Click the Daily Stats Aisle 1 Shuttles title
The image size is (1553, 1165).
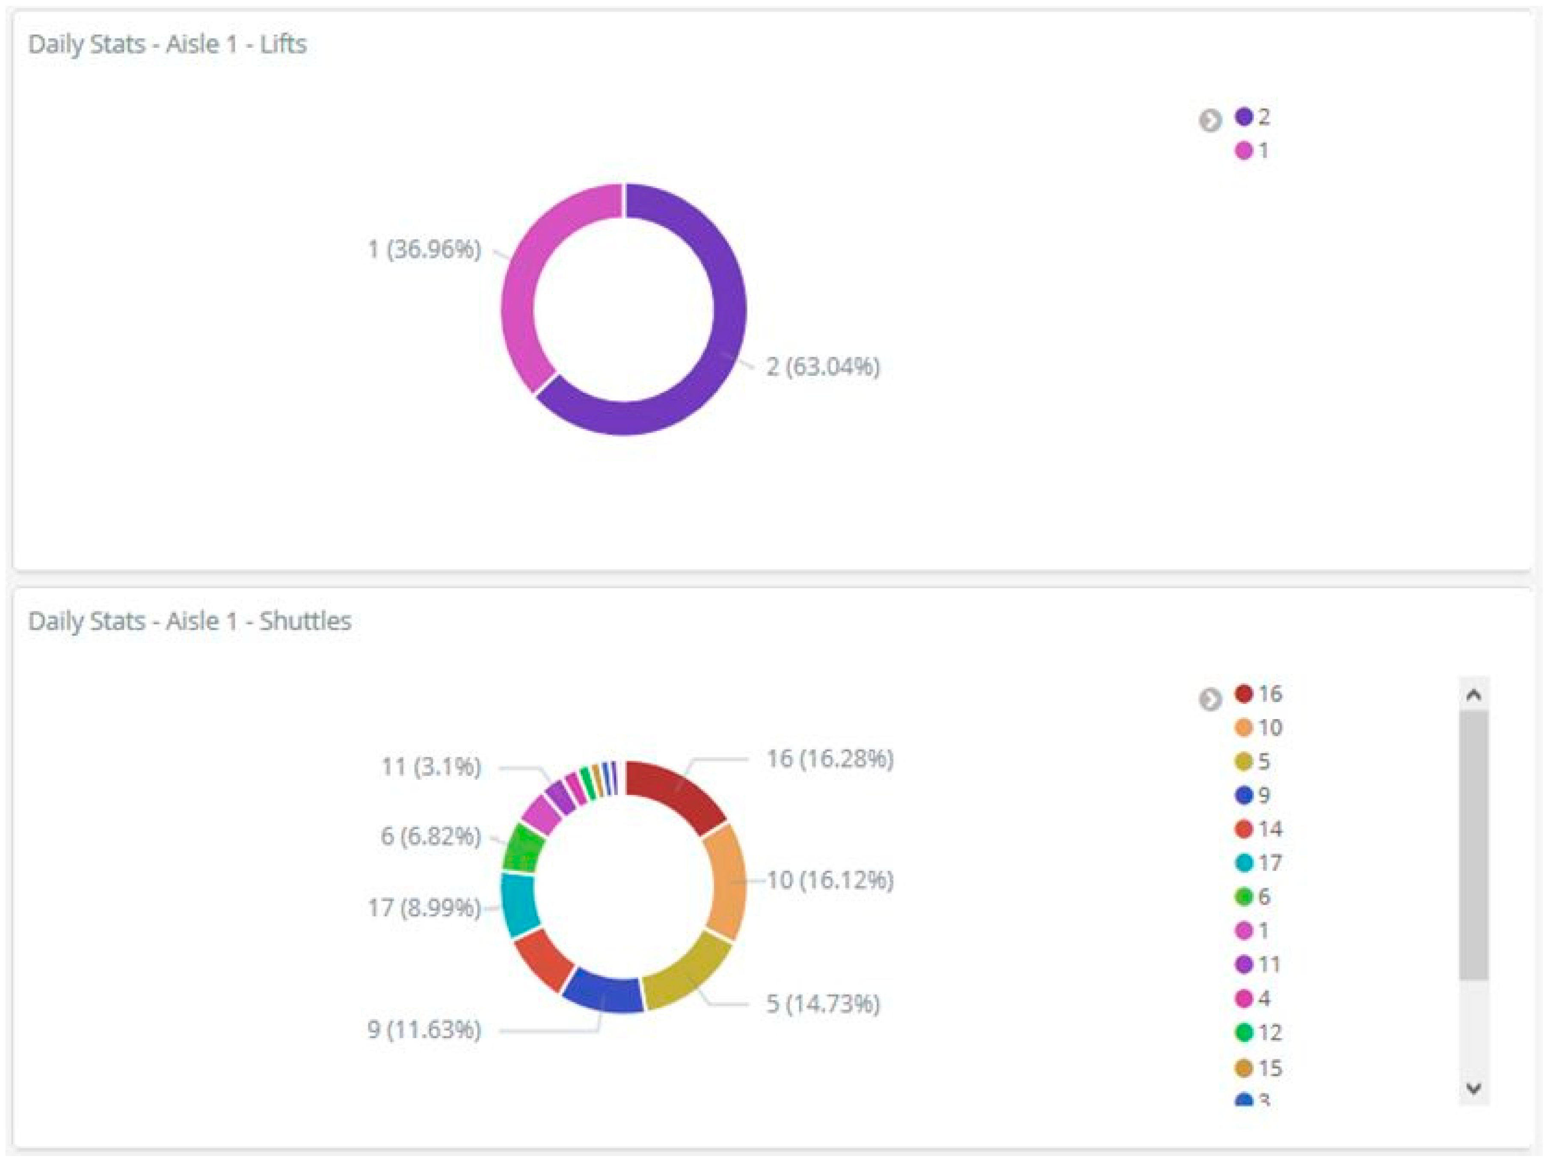click(x=190, y=622)
